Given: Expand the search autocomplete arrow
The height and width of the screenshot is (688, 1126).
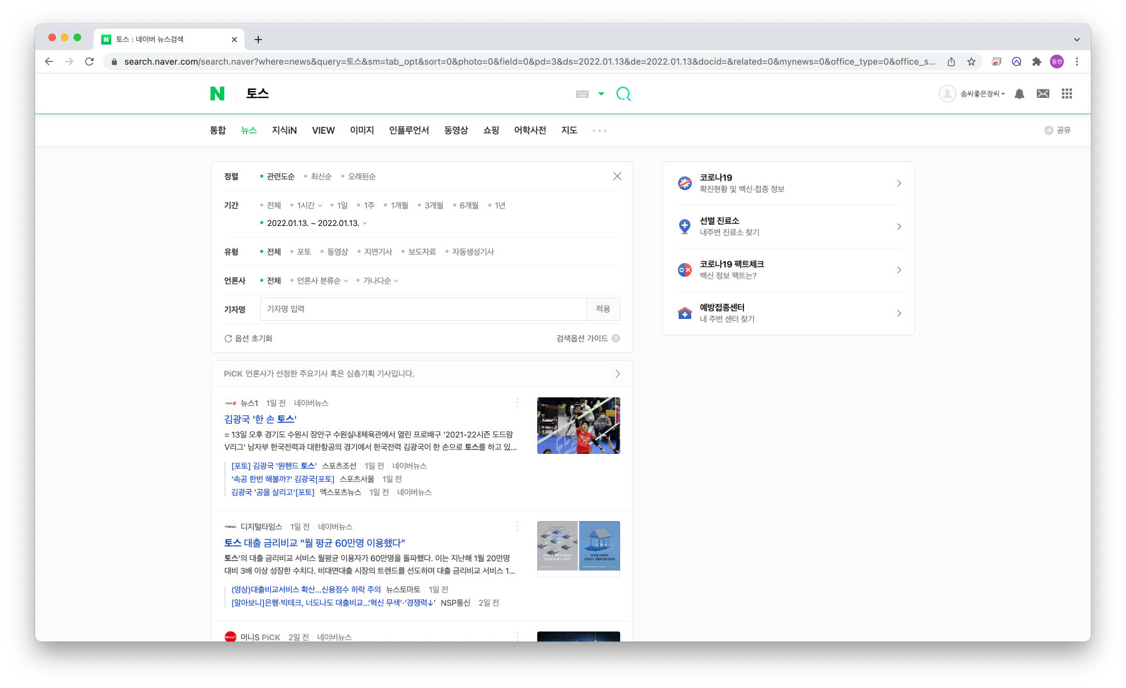Looking at the screenshot, I should tap(601, 94).
